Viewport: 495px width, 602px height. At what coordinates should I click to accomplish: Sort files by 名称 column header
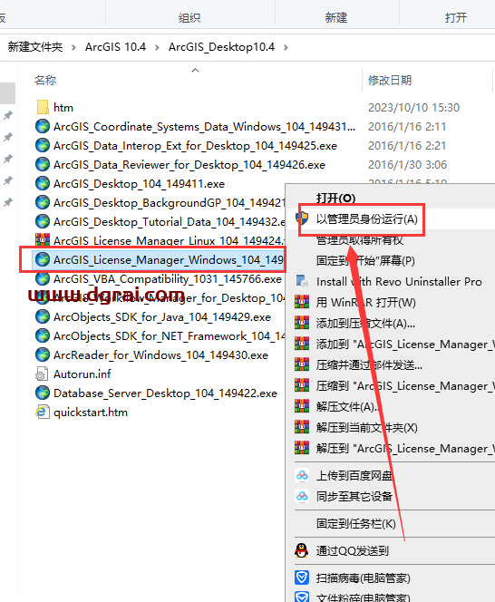click(45, 81)
